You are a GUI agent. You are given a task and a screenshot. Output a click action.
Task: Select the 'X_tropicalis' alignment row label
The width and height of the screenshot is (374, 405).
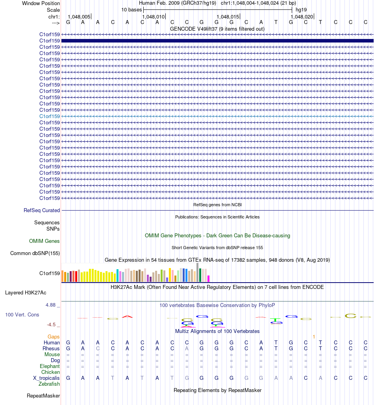[46, 378]
